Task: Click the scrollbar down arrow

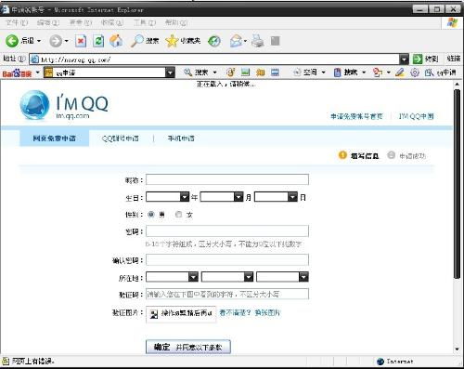Action: coord(458,349)
